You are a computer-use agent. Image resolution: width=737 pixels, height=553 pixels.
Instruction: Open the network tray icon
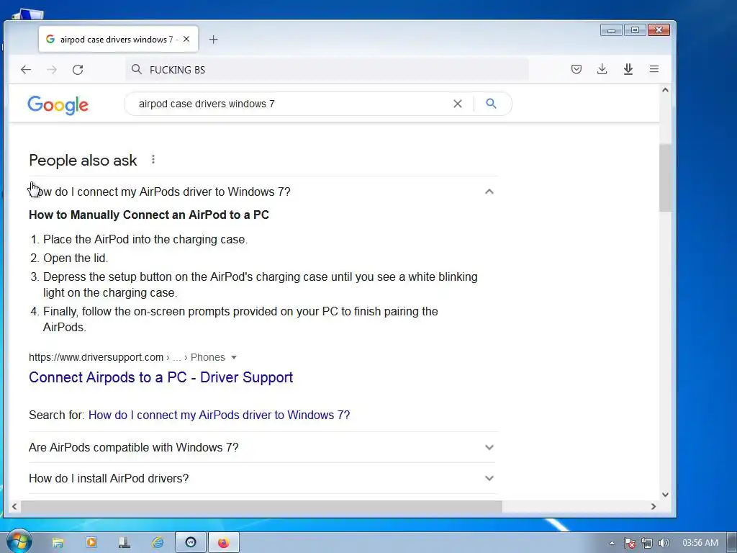click(647, 543)
